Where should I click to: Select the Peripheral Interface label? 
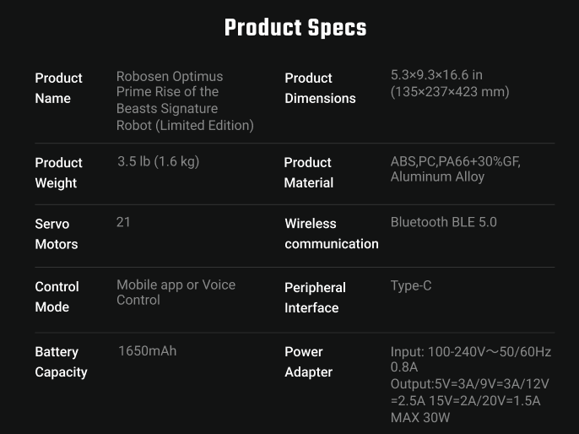(315, 297)
